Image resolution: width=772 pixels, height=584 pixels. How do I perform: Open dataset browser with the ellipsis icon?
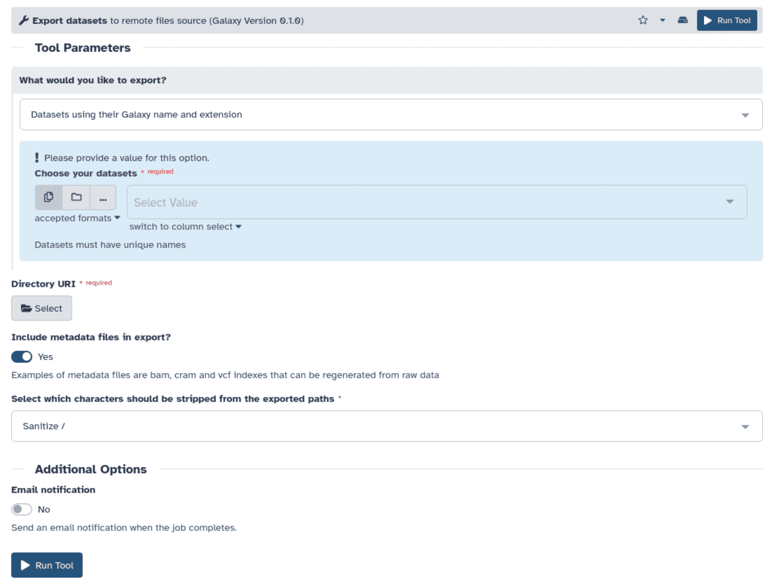coord(103,197)
